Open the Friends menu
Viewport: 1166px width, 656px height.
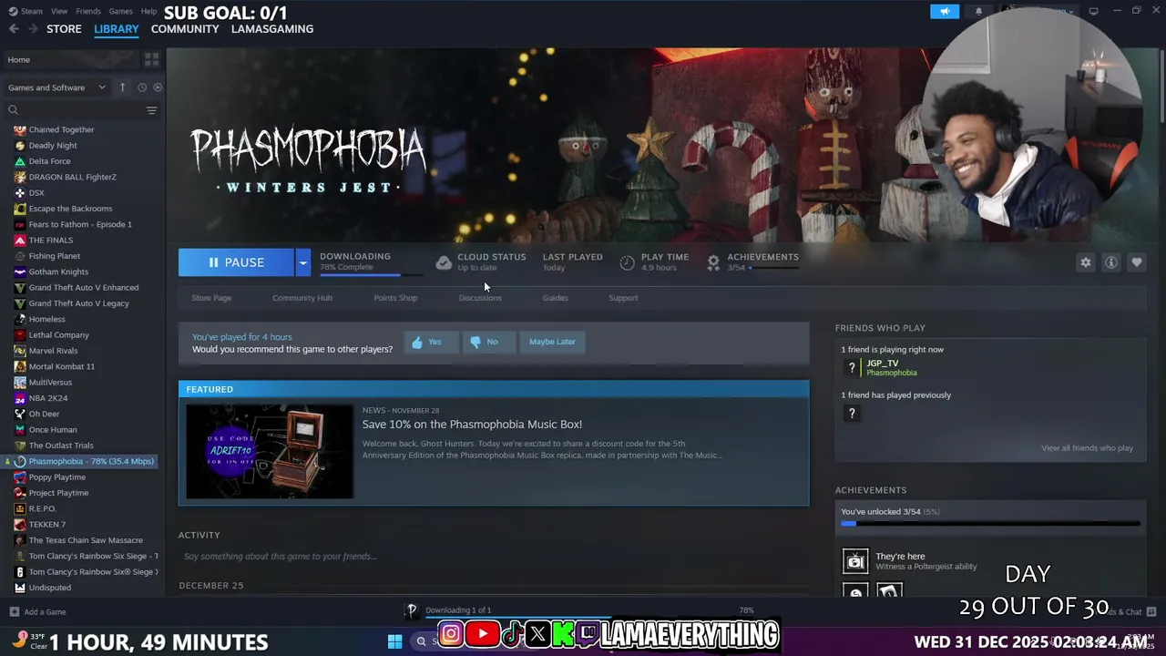pyautogui.click(x=88, y=11)
